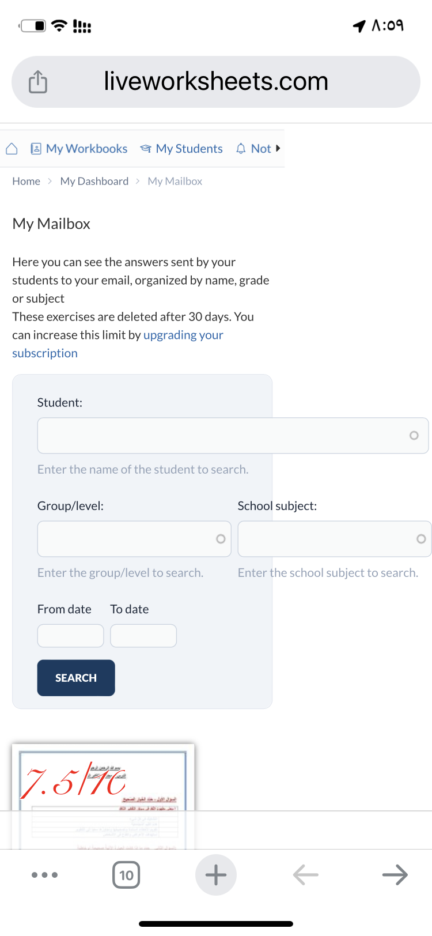Open the Notifications bell menu item
Screen dimensions: 432x936
[x=254, y=149]
